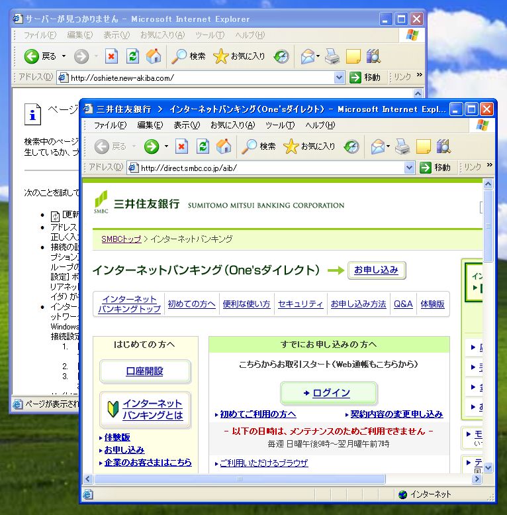
Task: Click scroll-right arrow of SMBC horizontal scrollbar
Action: click(x=477, y=479)
